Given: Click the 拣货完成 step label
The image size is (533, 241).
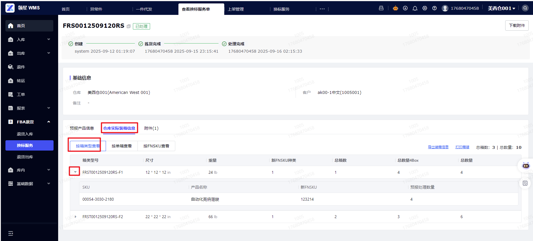Looking at the screenshot, I should pyautogui.click(x=153, y=44).
